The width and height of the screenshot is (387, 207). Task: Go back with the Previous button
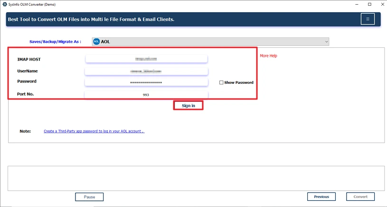(x=321, y=197)
